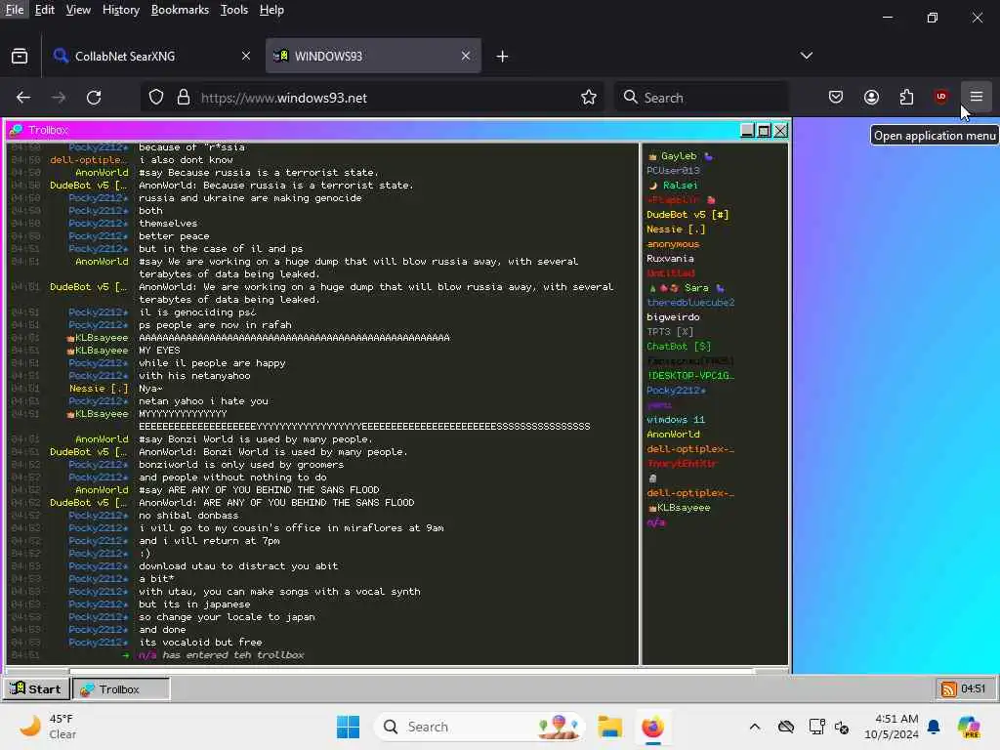1000x750 pixels.
Task: Open the Edit menu
Action: point(45,10)
